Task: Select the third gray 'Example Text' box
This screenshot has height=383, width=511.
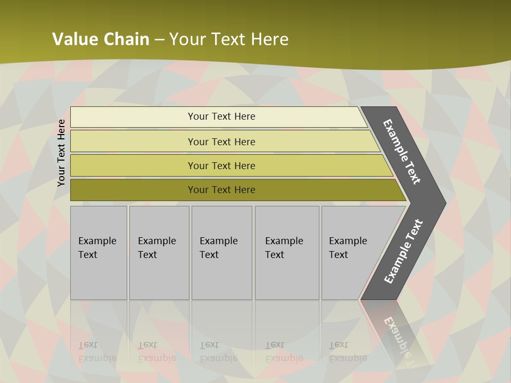Action: [221, 253]
